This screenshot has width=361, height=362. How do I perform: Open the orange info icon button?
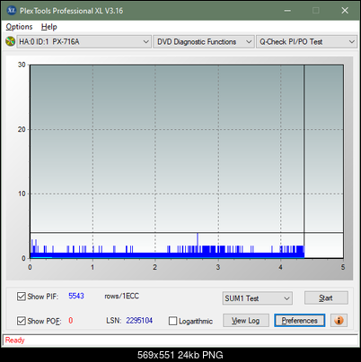[339, 321]
